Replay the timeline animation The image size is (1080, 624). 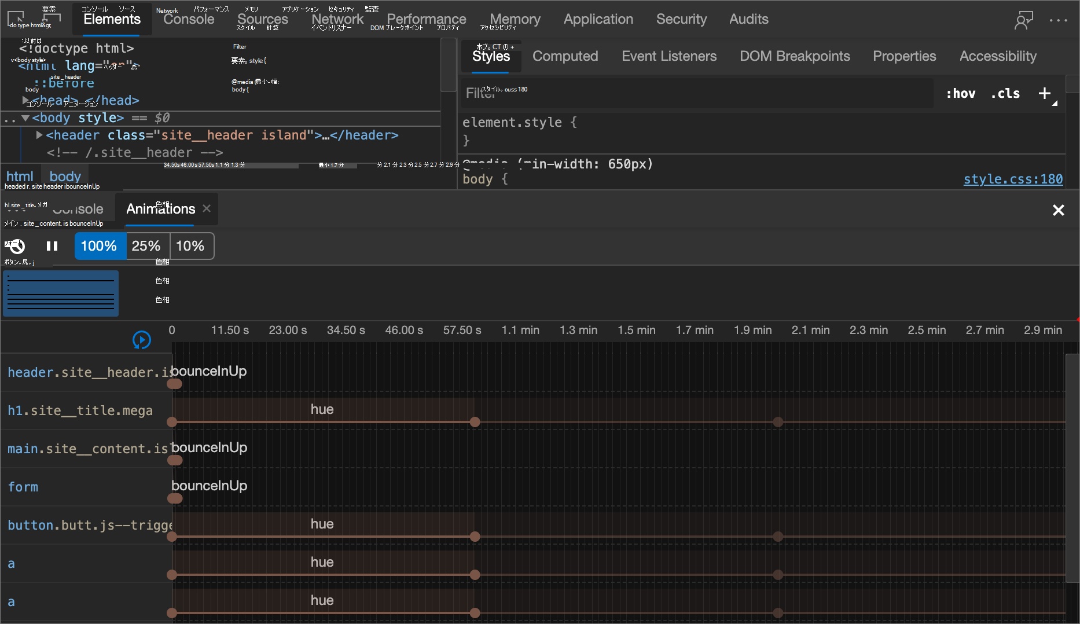tap(142, 340)
